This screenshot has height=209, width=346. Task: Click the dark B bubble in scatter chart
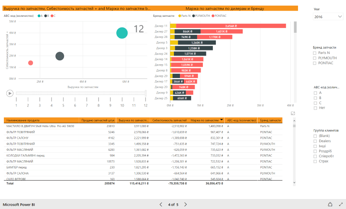60,56
